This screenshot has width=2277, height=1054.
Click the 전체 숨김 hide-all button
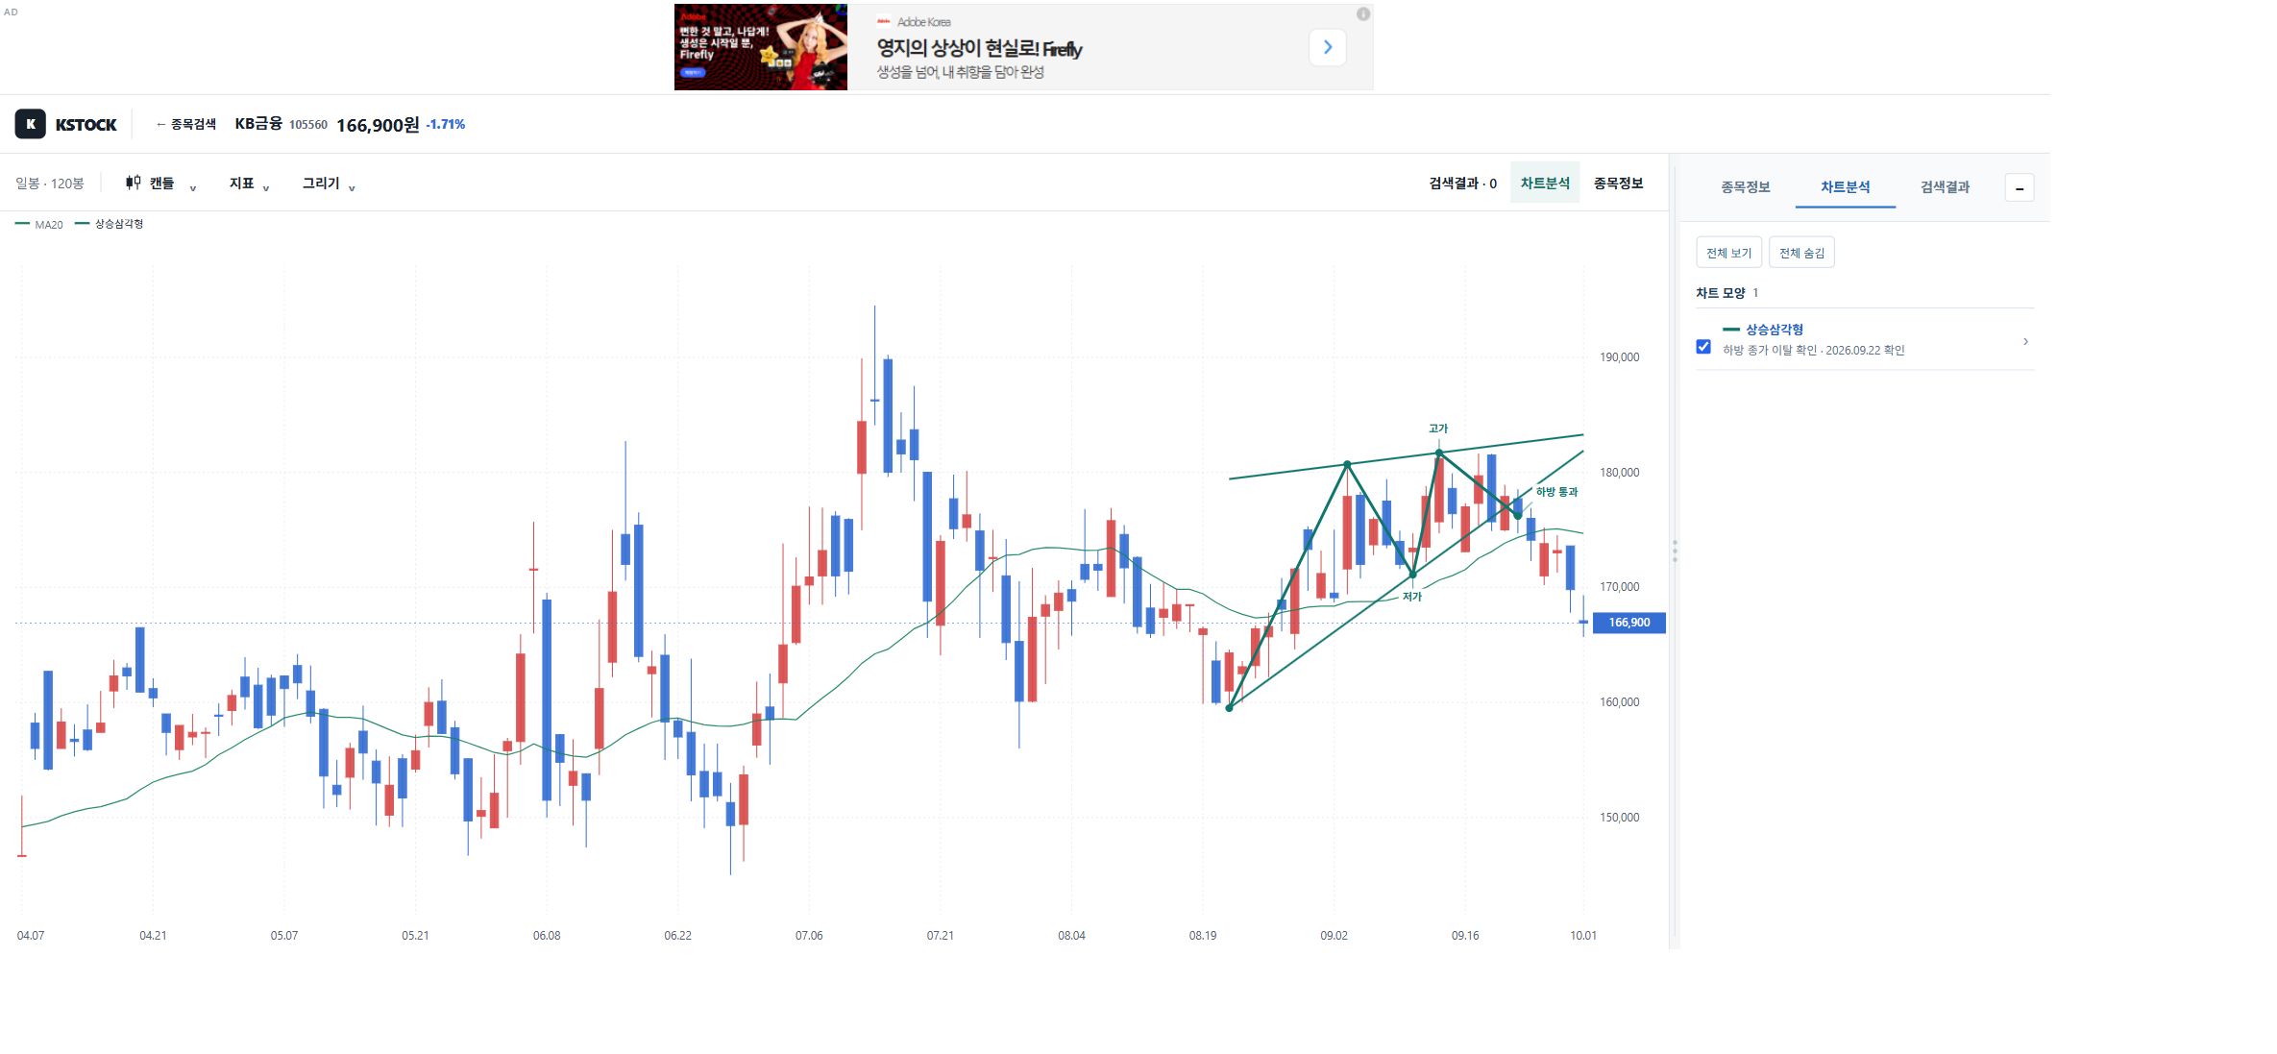click(1801, 253)
